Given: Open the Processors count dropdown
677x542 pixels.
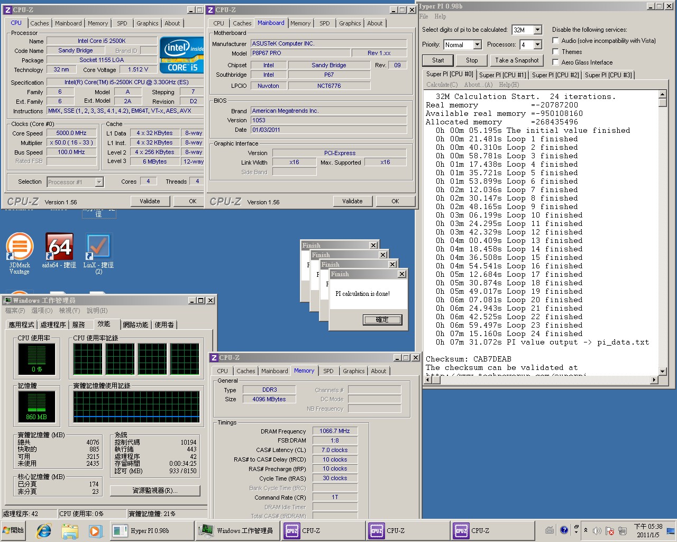Looking at the screenshot, I should click(x=538, y=44).
